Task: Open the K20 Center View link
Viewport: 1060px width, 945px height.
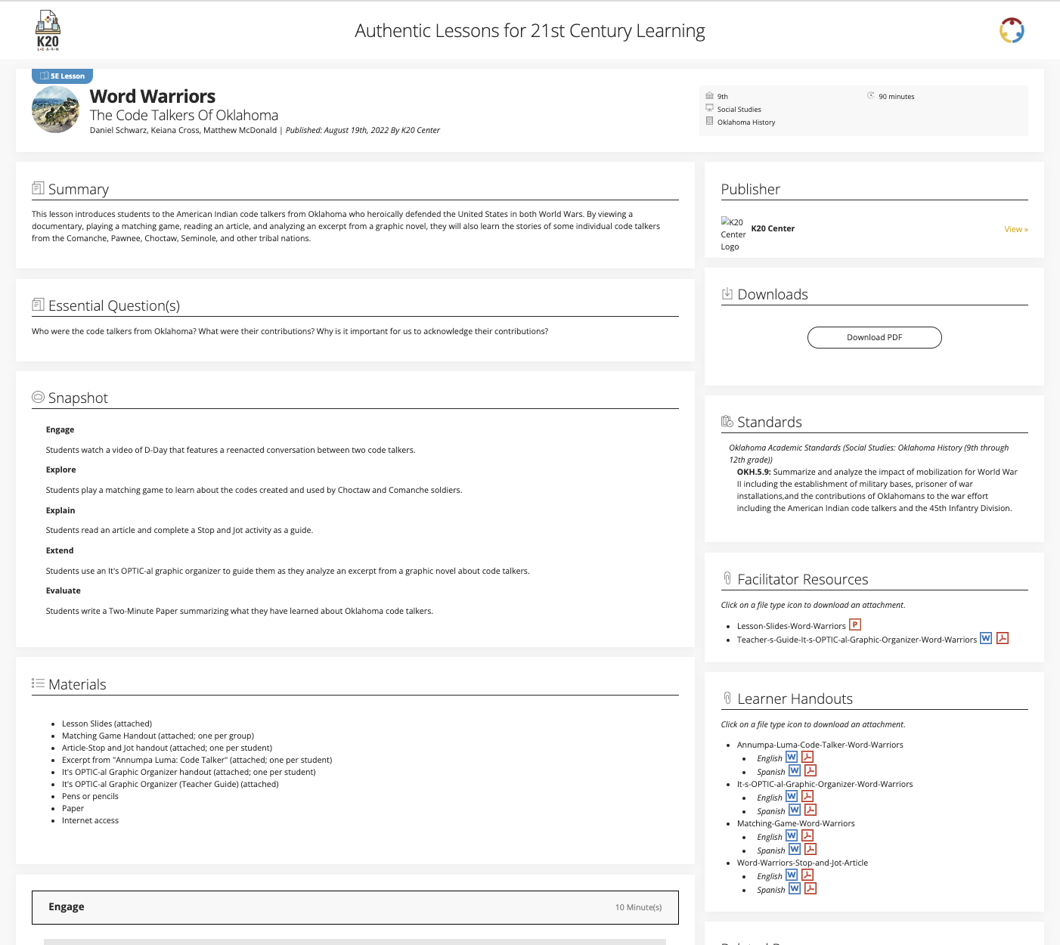Action: point(1015,229)
